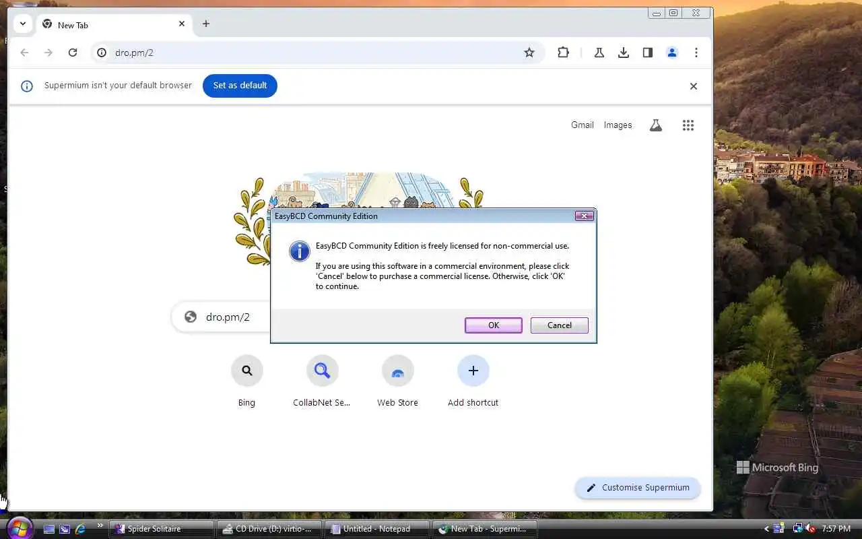Switch to Spider Solitaire taskbar button

pyautogui.click(x=162, y=529)
